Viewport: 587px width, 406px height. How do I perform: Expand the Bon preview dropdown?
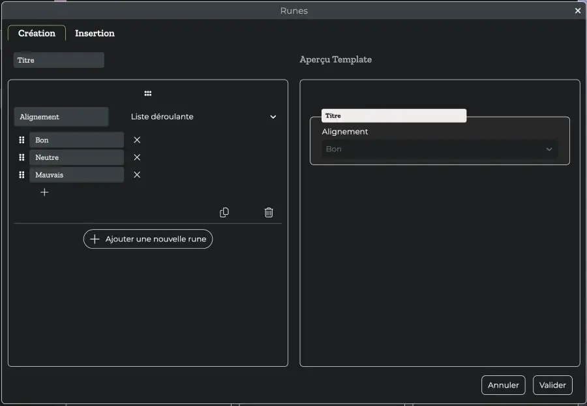pyautogui.click(x=440, y=149)
